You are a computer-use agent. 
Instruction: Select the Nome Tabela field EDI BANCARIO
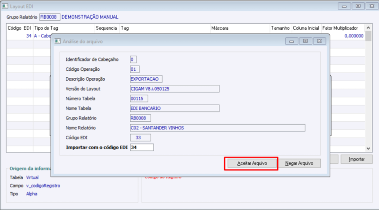point(175,109)
